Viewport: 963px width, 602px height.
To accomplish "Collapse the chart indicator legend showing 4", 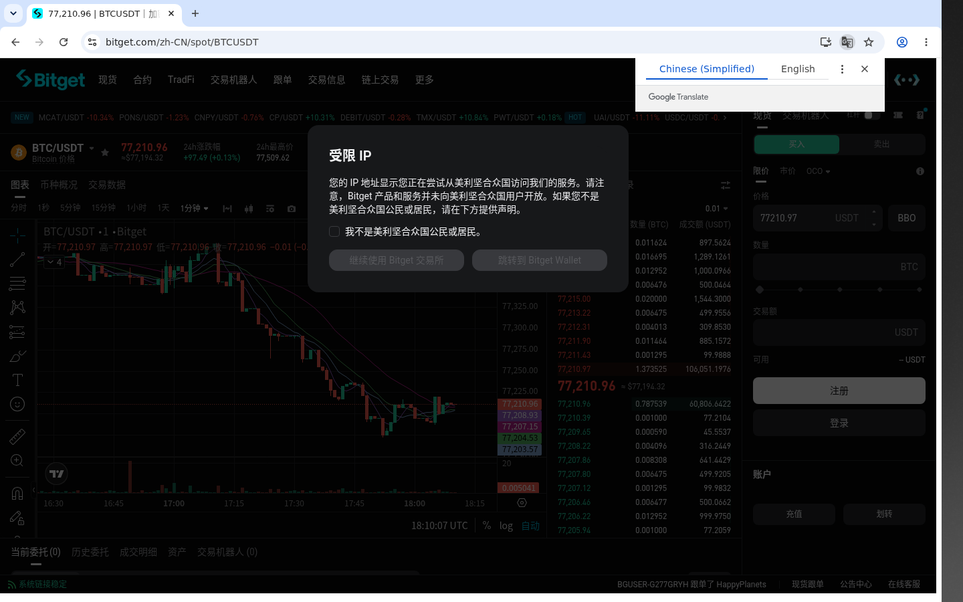I will pos(55,262).
